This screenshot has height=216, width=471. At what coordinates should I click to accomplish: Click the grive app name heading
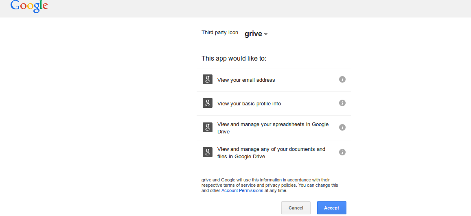click(253, 34)
